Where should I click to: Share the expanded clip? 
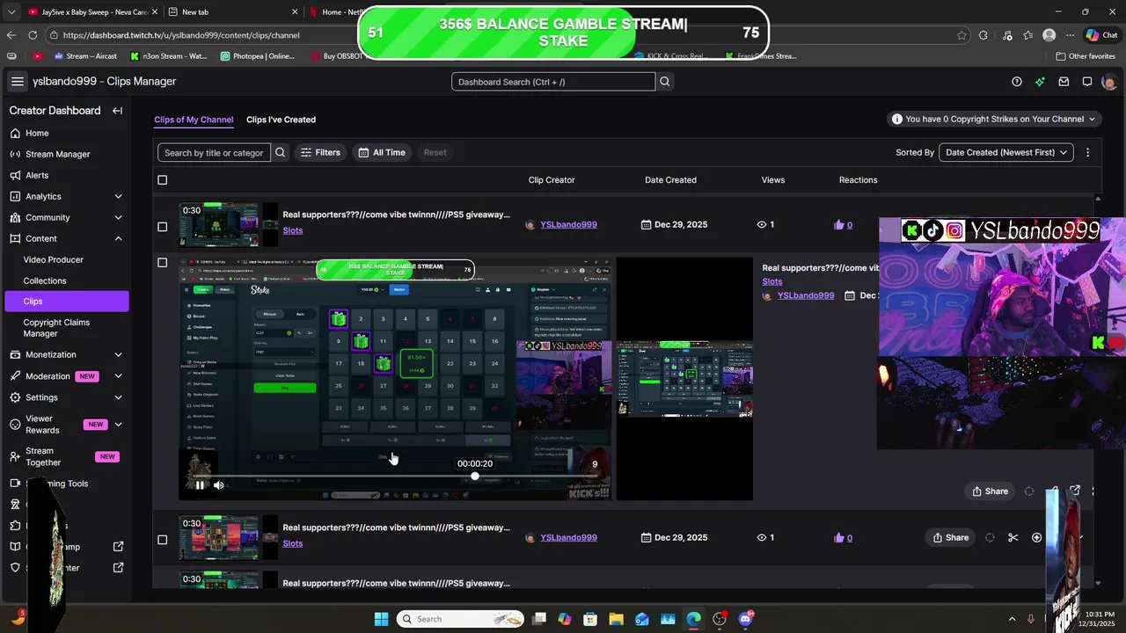point(990,491)
